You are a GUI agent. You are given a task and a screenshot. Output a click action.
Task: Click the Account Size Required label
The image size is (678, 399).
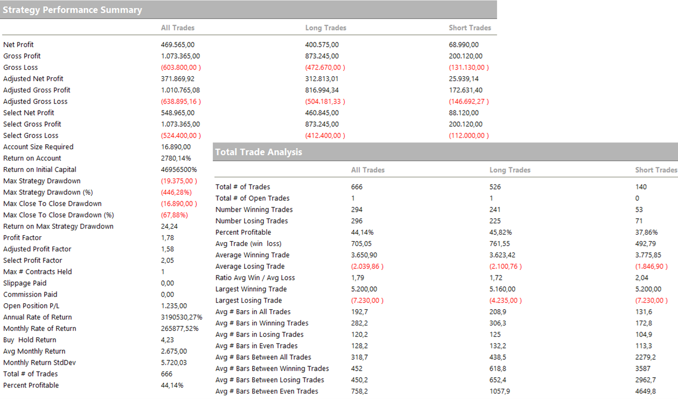38,147
